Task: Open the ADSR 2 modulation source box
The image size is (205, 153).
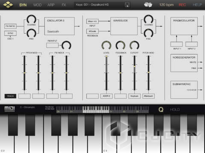Action: pyautogui.click(x=106, y=96)
